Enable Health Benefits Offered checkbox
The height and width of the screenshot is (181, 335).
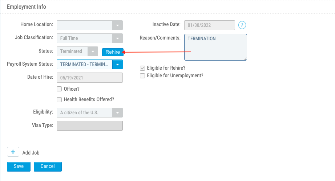pyautogui.click(x=60, y=99)
